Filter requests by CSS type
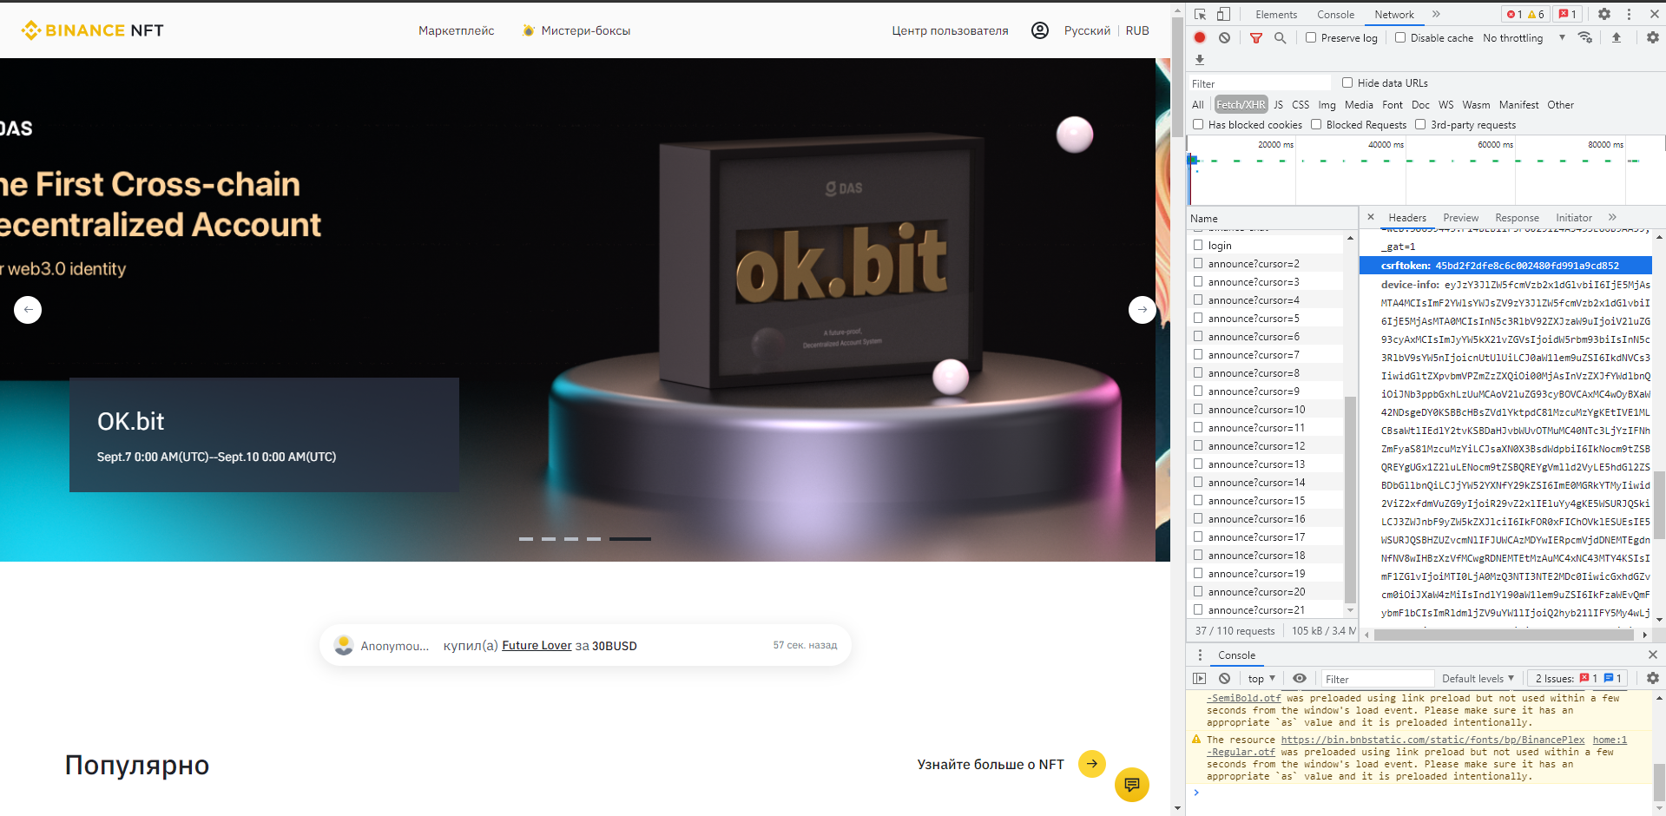1666x816 pixels. [1301, 104]
